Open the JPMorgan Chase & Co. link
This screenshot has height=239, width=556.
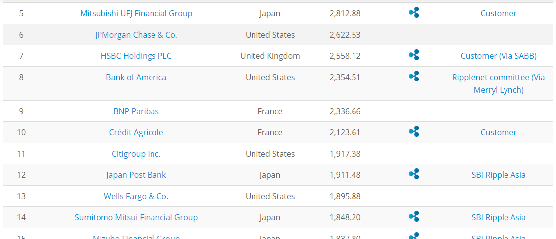(x=136, y=35)
